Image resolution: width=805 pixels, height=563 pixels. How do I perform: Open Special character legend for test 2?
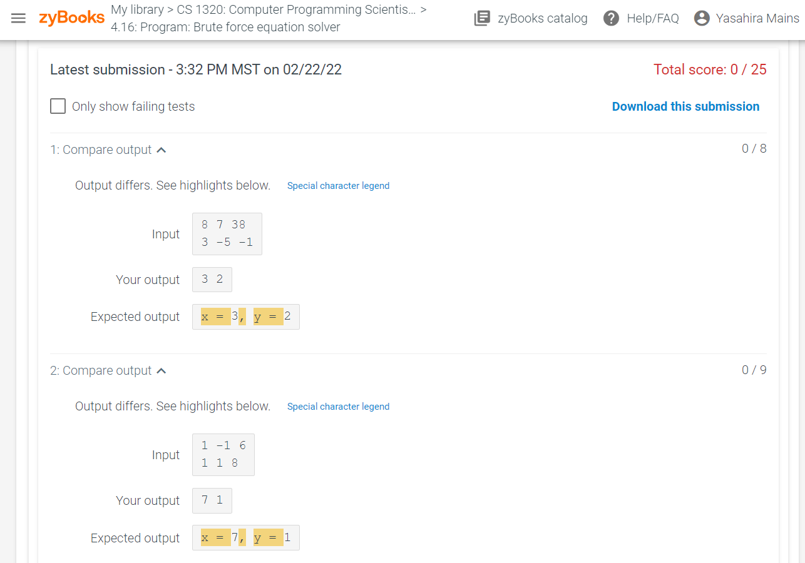(338, 406)
